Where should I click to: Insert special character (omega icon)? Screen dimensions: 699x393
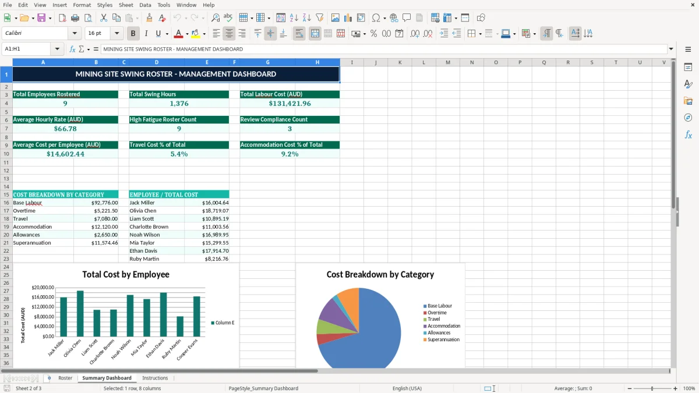point(376,18)
